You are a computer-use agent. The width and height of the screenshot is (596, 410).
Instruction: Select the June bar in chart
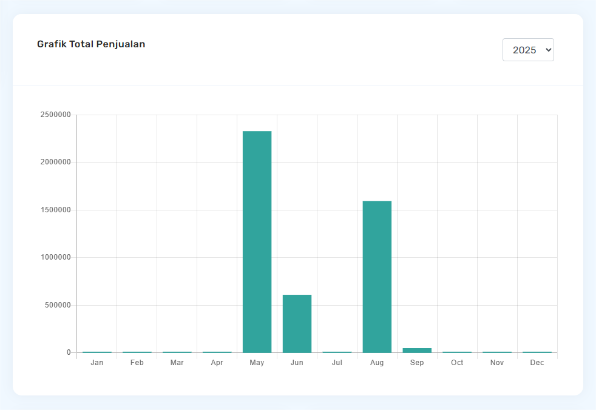pos(297,323)
